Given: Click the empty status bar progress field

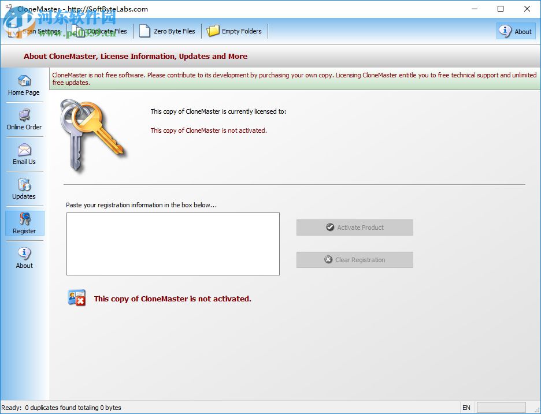Looking at the screenshot, I should tap(501, 408).
